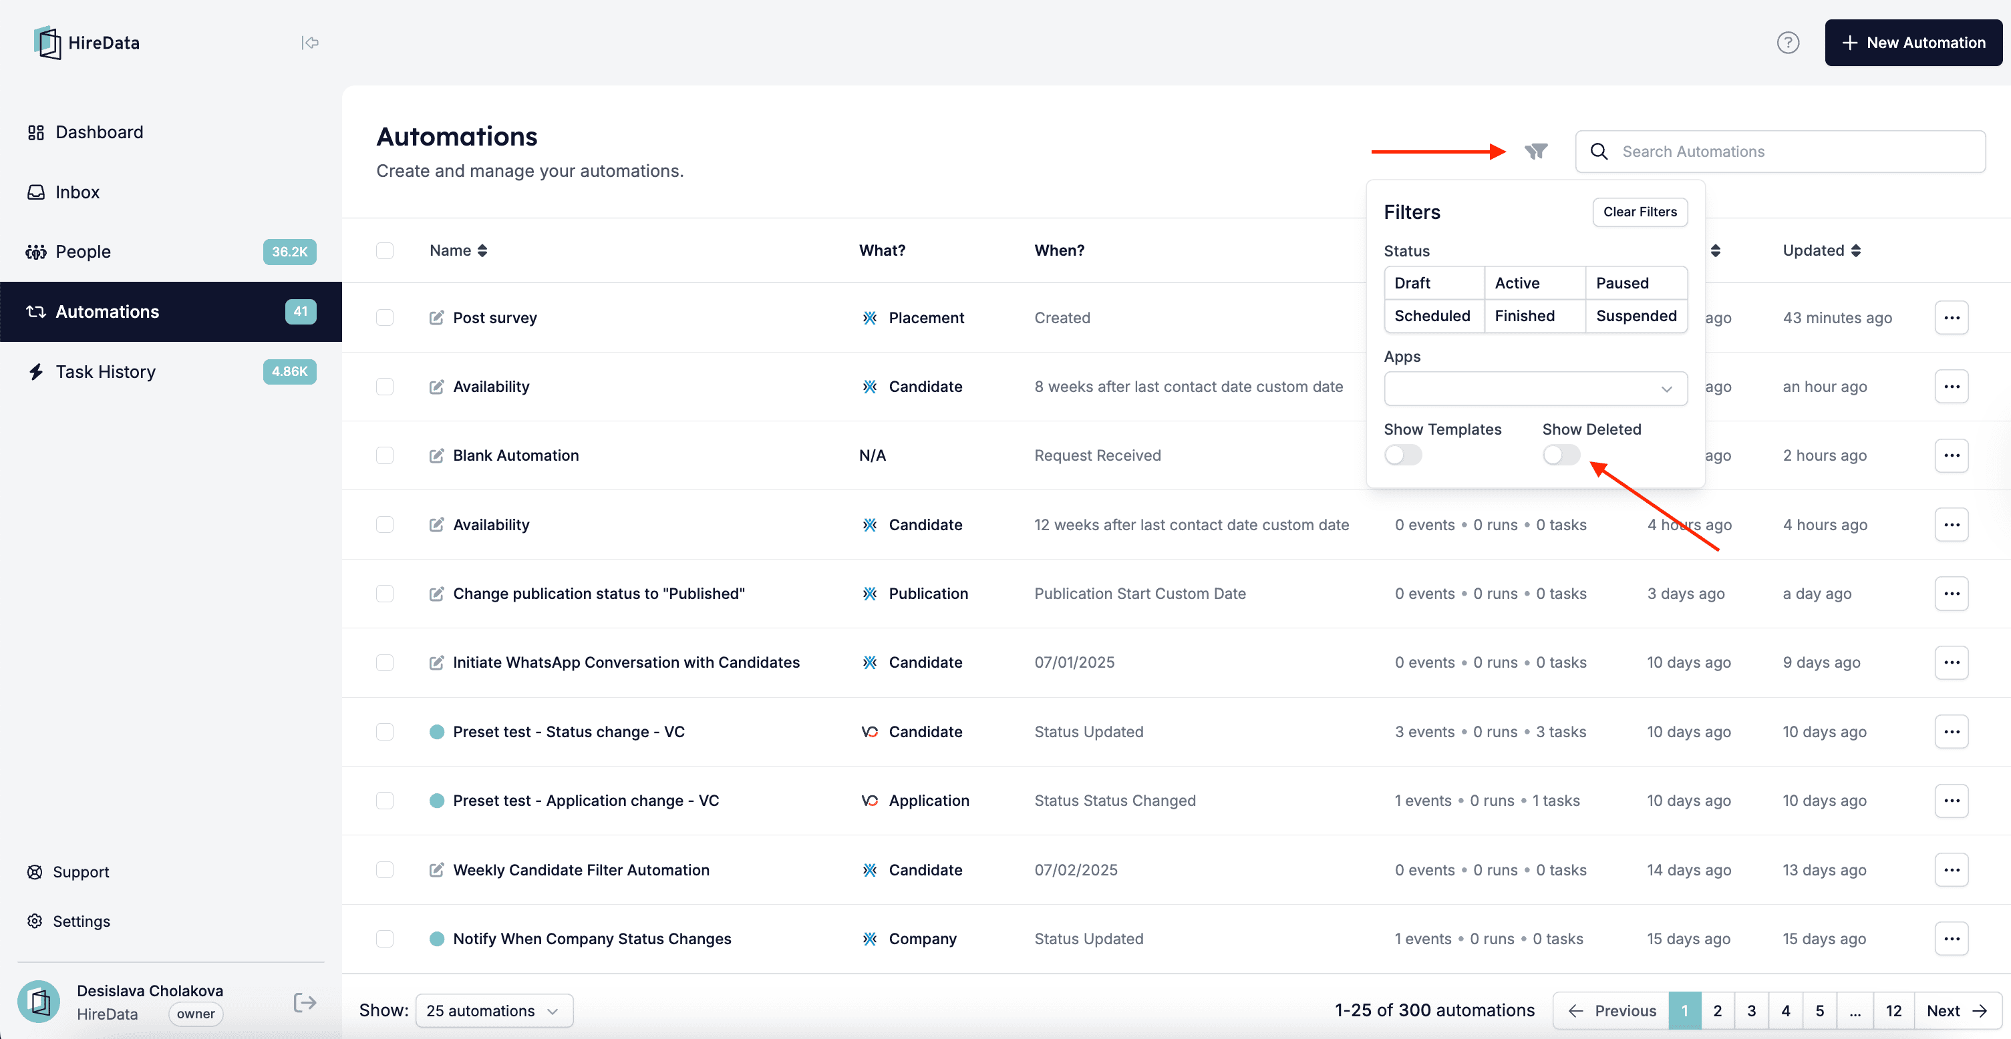
Task: Open more options for Preset test - Application change
Action: click(1951, 801)
